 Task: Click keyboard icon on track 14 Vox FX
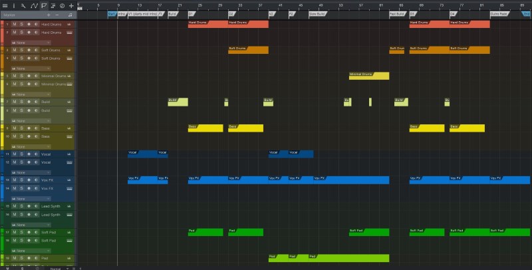tap(69, 188)
